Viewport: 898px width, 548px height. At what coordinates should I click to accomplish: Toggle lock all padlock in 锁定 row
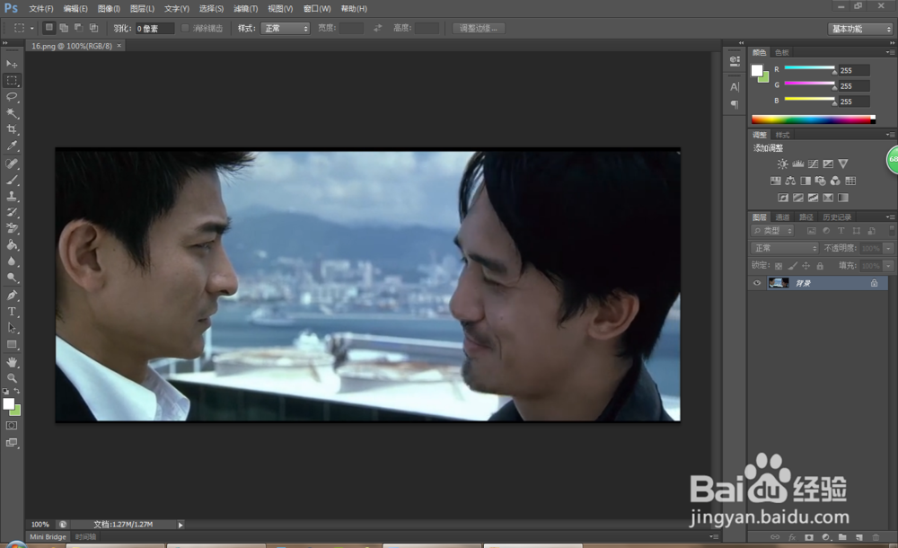point(820,266)
